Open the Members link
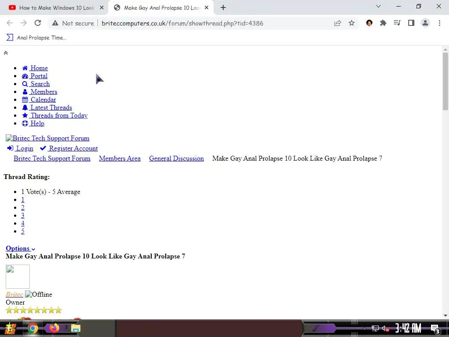The height and width of the screenshot is (337, 449). click(x=44, y=92)
